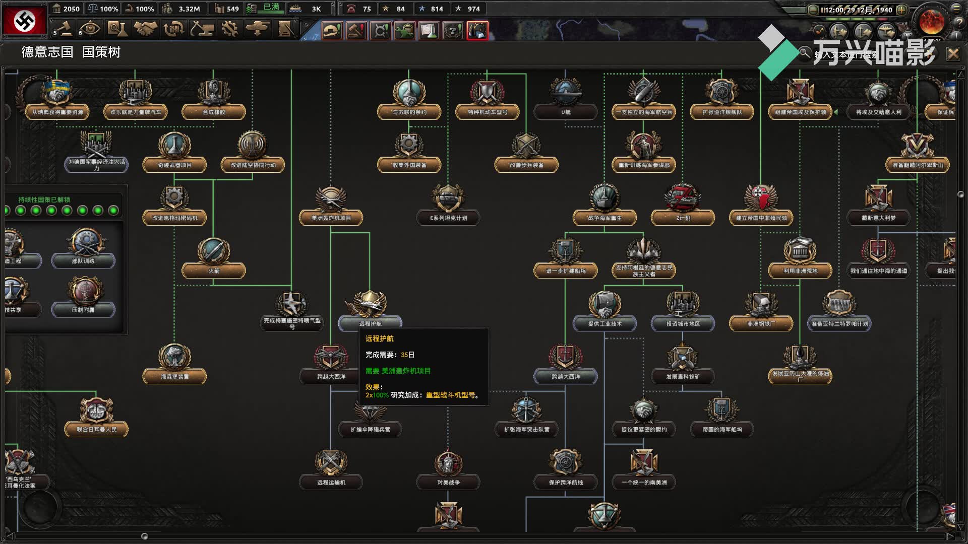This screenshot has width=968, height=544.
Task: Select the 发展查科铁矿 focus
Action: tap(683, 364)
